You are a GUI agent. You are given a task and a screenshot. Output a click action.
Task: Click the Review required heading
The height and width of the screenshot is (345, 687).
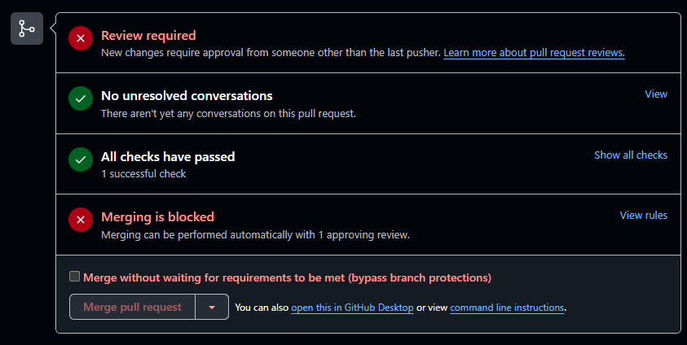[148, 36]
